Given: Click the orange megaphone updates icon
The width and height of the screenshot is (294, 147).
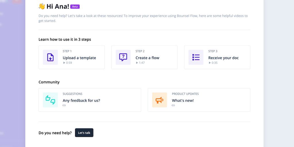Looking at the screenshot, I should point(159,100).
